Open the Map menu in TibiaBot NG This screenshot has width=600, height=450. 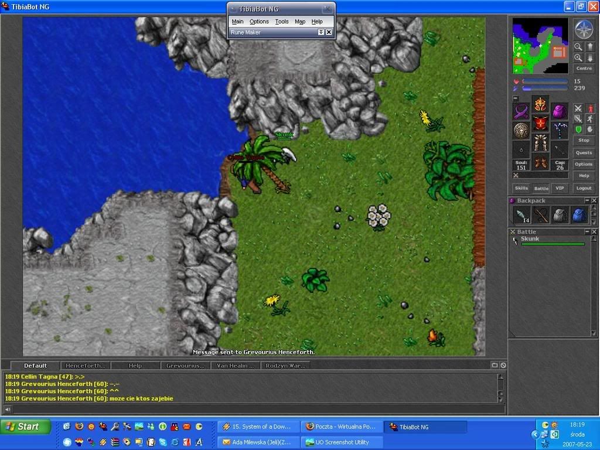tap(300, 22)
